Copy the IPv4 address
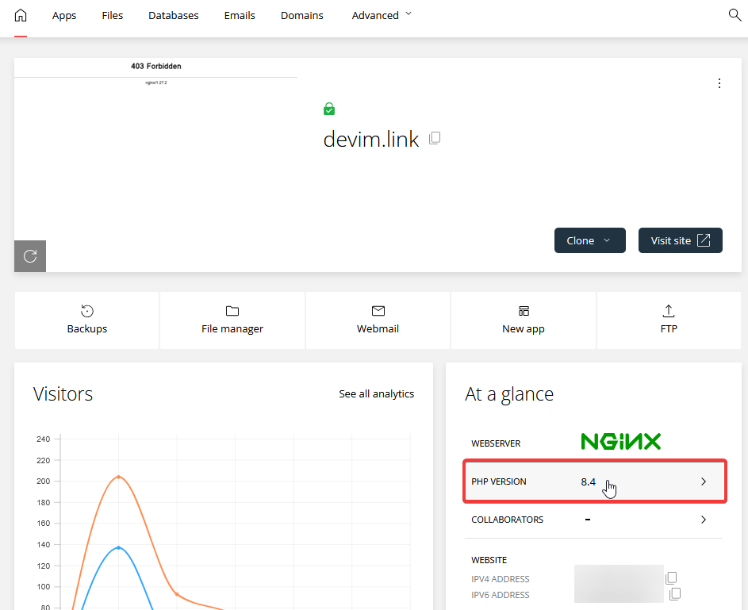Image resolution: width=748 pixels, height=610 pixels. tap(671, 578)
